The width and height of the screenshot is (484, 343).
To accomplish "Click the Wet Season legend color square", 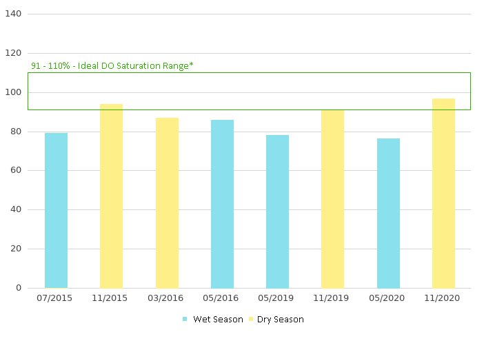I will click(x=185, y=320).
